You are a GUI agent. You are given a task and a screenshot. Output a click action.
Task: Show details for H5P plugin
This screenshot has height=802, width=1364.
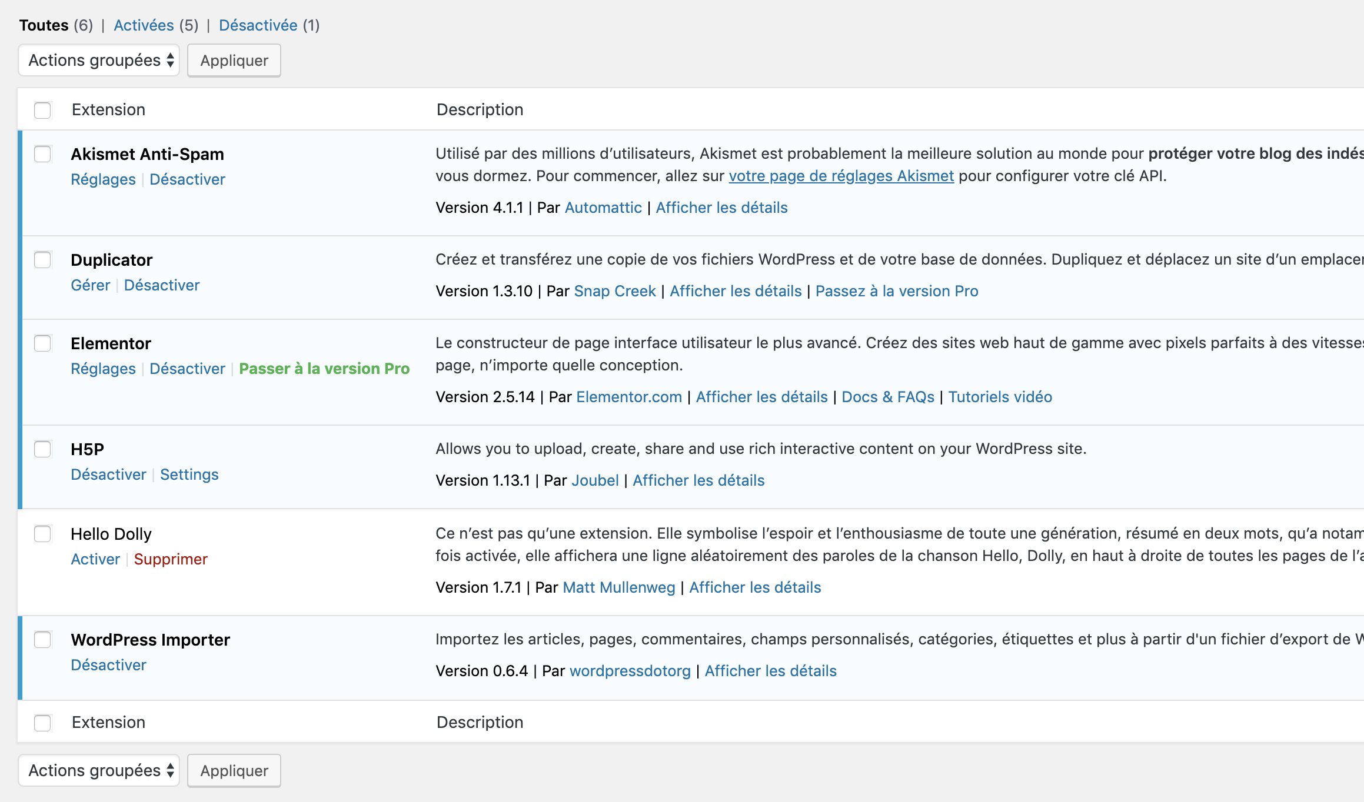pyautogui.click(x=698, y=480)
